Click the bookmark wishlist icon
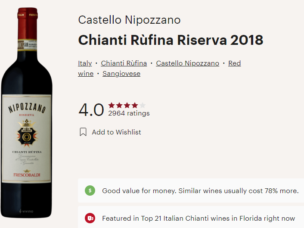The width and height of the screenshot is (304, 228). (x=83, y=132)
